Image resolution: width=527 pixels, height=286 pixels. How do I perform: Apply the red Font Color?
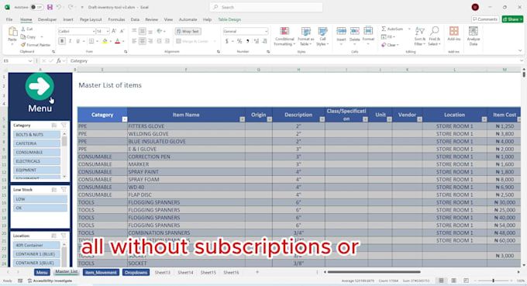117,41
